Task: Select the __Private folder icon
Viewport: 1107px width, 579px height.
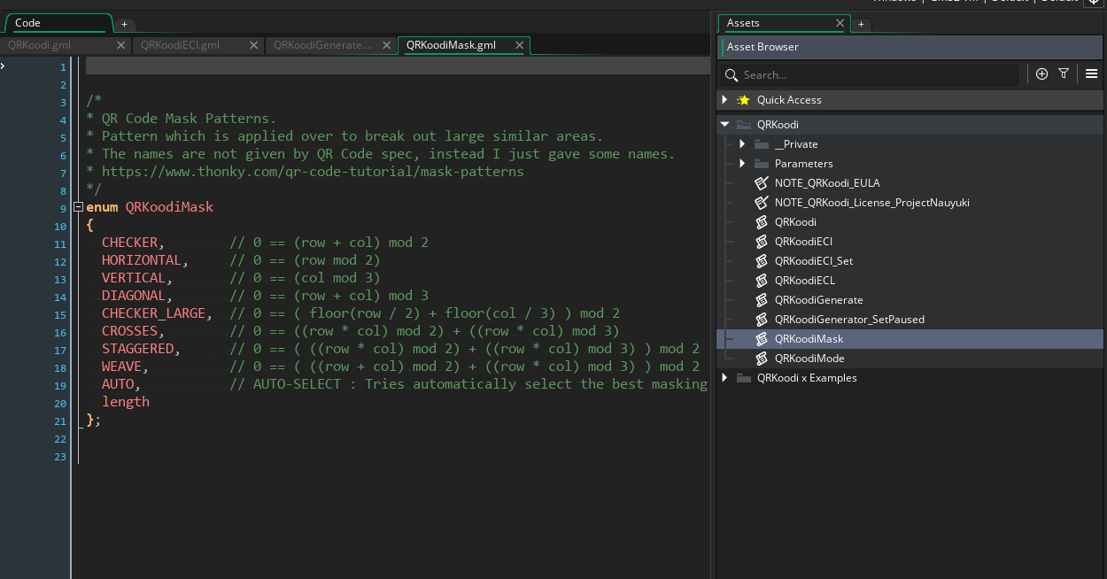Action: (x=761, y=144)
